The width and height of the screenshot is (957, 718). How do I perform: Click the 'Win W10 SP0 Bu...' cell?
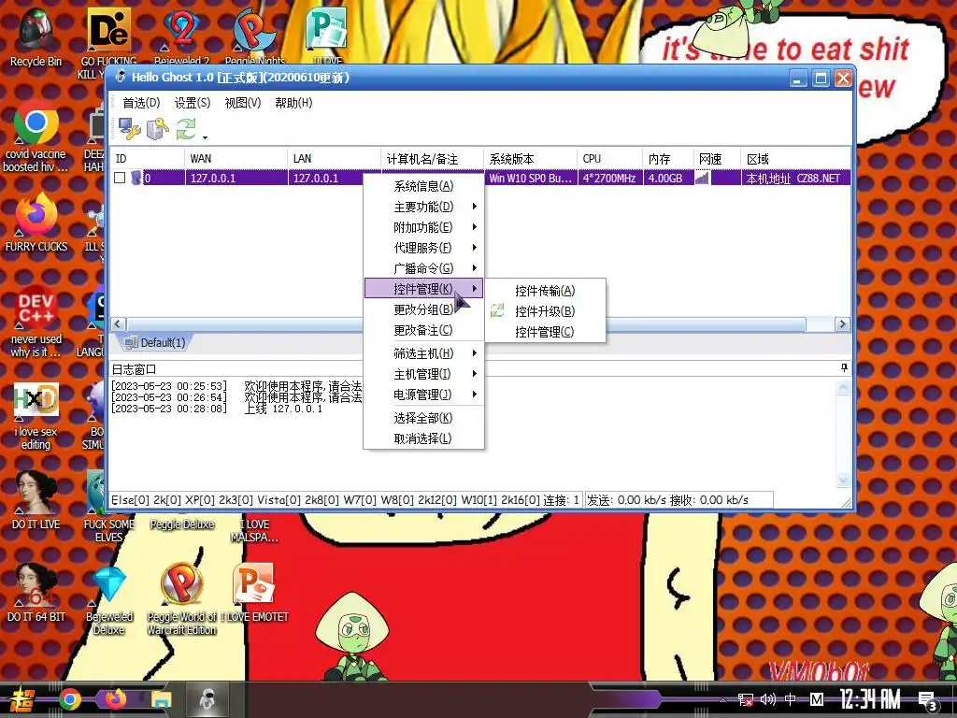(x=531, y=179)
